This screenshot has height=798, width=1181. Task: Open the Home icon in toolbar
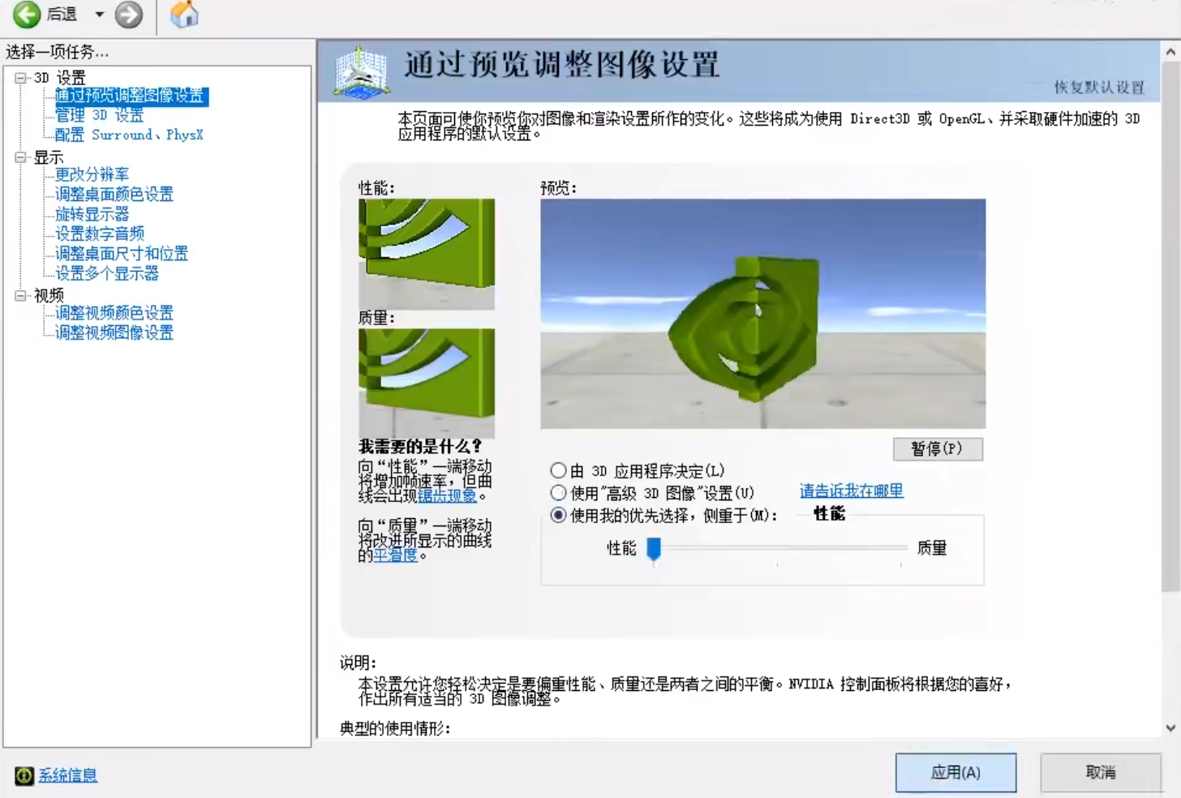[x=184, y=15]
